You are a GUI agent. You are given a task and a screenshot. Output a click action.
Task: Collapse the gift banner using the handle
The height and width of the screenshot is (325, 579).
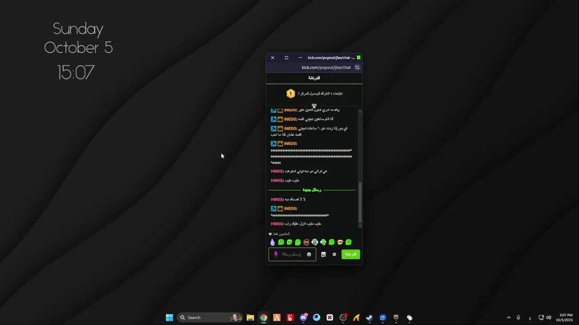click(314, 106)
